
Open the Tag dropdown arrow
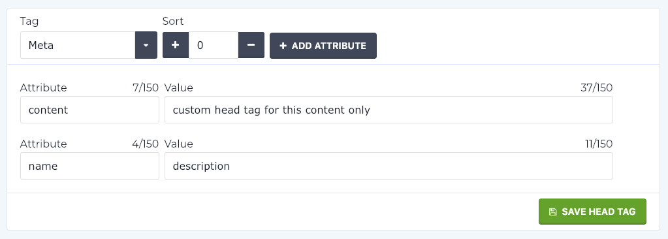point(146,45)
